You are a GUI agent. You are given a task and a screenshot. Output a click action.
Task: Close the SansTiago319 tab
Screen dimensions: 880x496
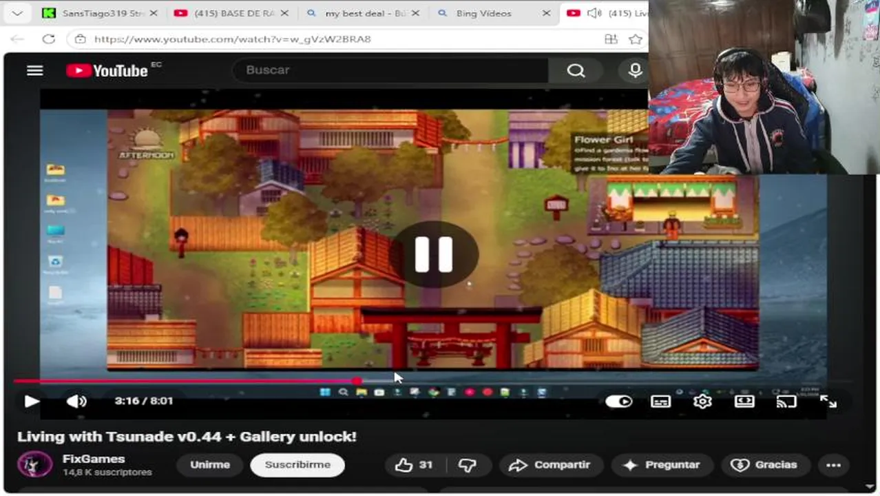(x=153, y=13)
